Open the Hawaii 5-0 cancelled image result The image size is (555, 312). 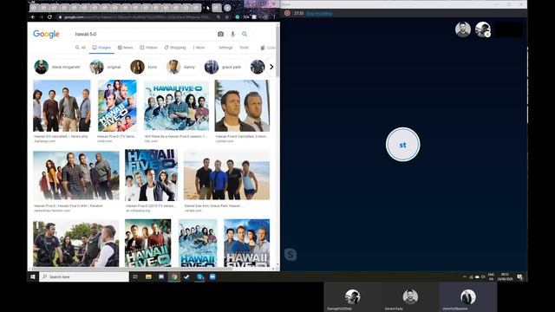coord(62,106)
